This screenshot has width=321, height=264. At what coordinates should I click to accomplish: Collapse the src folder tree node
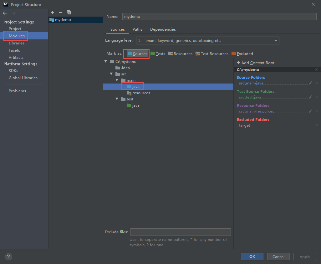pyautogui.click(x=111, y=74)
